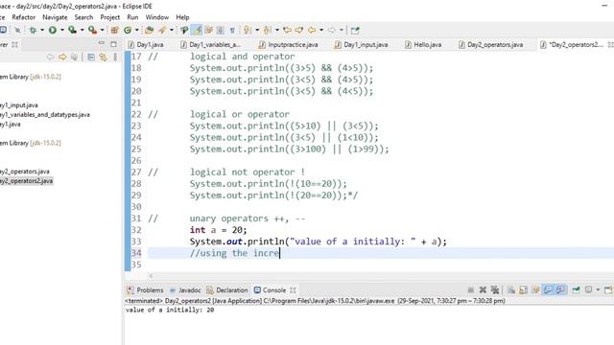Open the Refactor menu
The image size is (614, 345).
pyautogui.click(x=23, y=17)
